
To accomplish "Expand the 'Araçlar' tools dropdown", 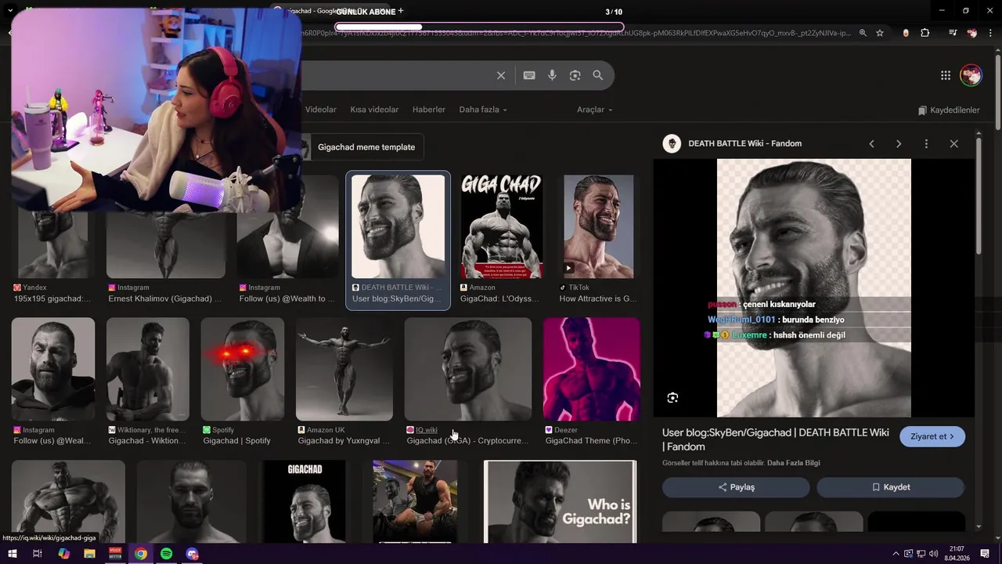I will pos(595,110).
